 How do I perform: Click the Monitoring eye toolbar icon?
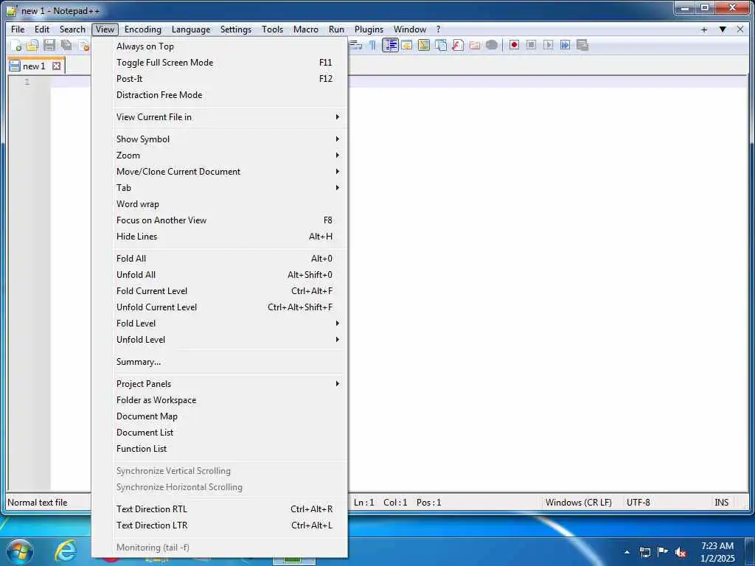(491, 45)
